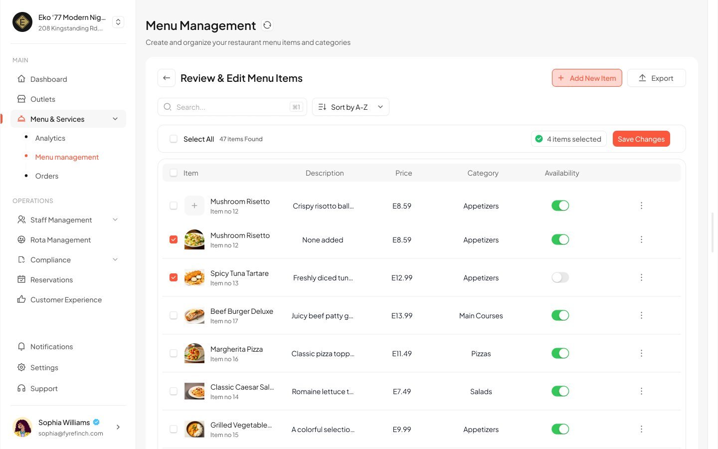
Task: Open the Analytics submenu item
Action: point(50,138)
